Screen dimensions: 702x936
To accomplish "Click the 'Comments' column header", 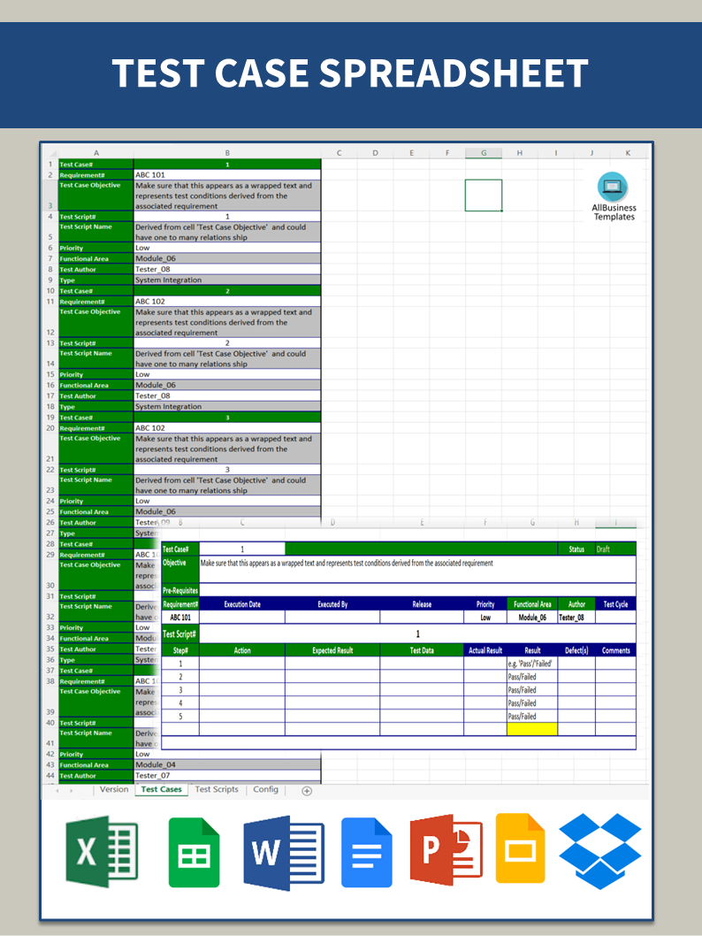I will [x=615, y=650].
